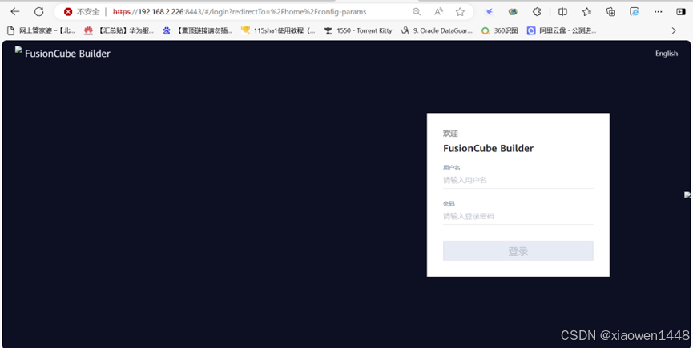Click the FusionCube Builder title in login card

click(x=488, y=148)
